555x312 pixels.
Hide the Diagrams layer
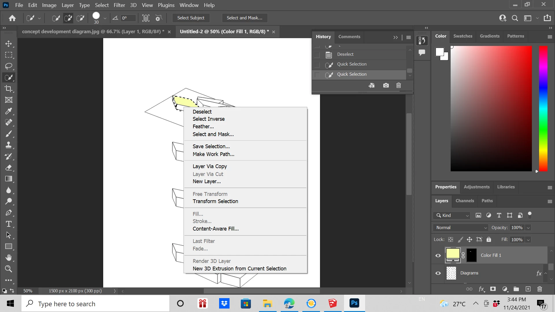click(x=438, y=273)
